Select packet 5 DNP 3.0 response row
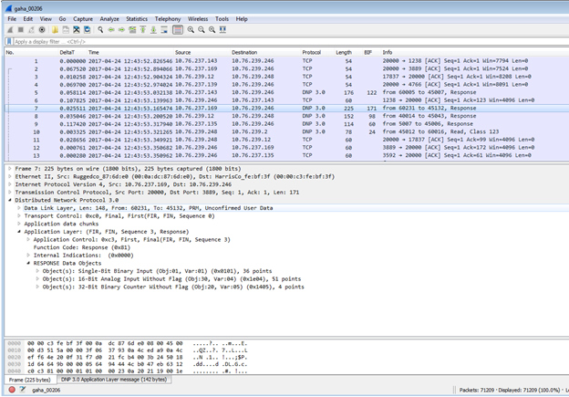This screenshot has width=569, height=397. coord(286,92)
